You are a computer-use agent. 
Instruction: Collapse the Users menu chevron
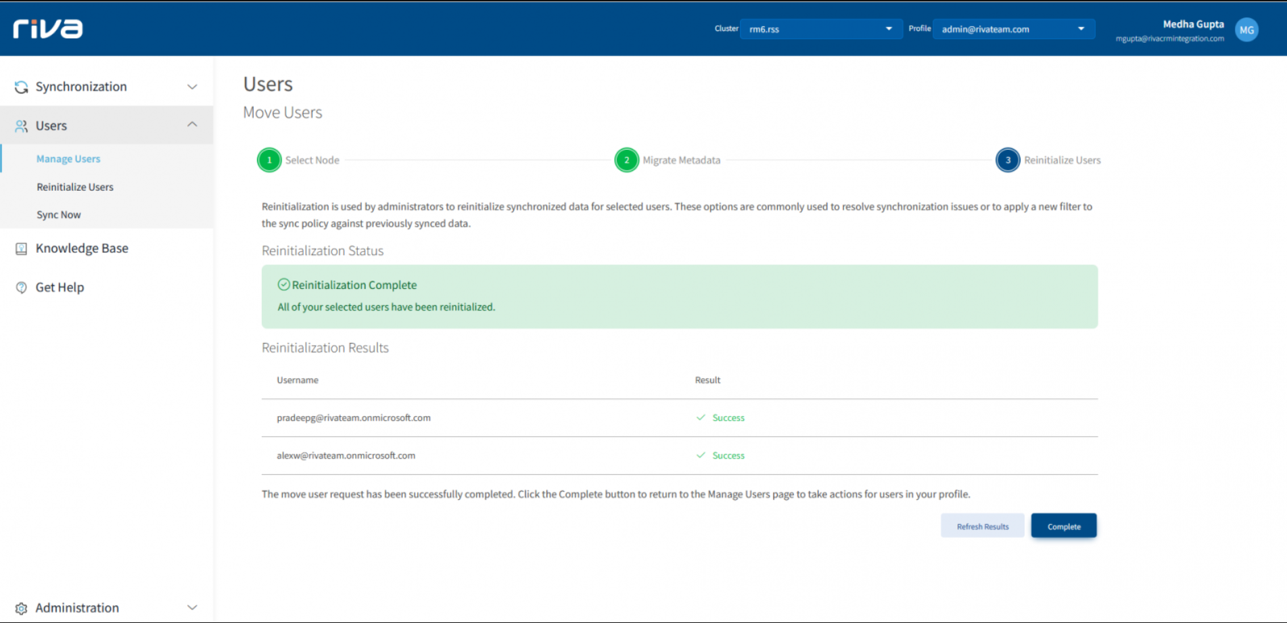[192, 124]
